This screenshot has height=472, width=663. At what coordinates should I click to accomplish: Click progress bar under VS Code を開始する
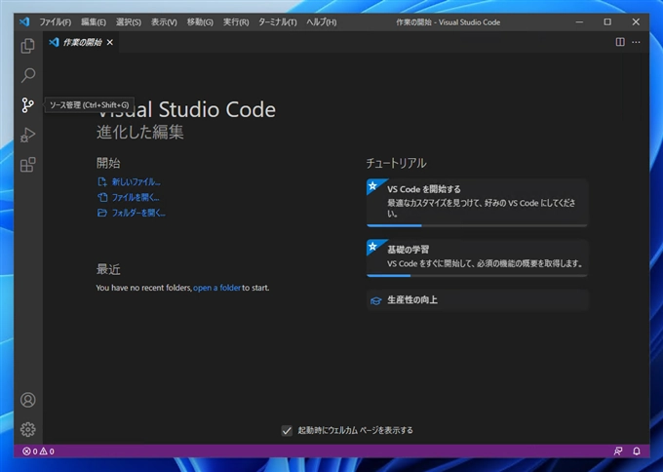point(477,225)
